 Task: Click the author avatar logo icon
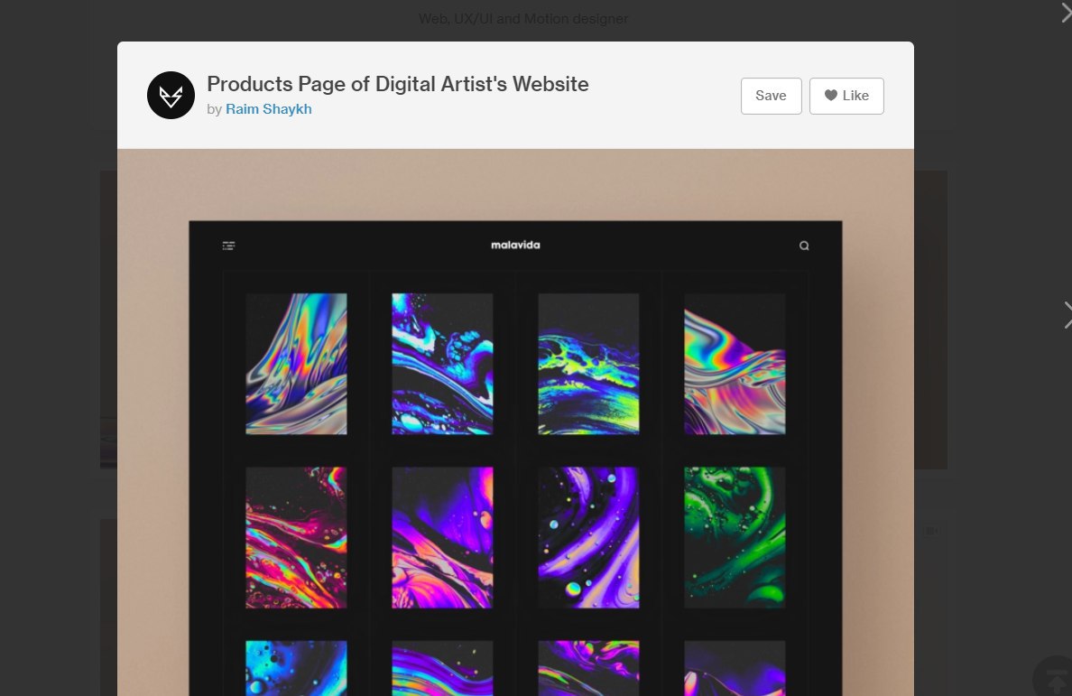tap(171, 95)
